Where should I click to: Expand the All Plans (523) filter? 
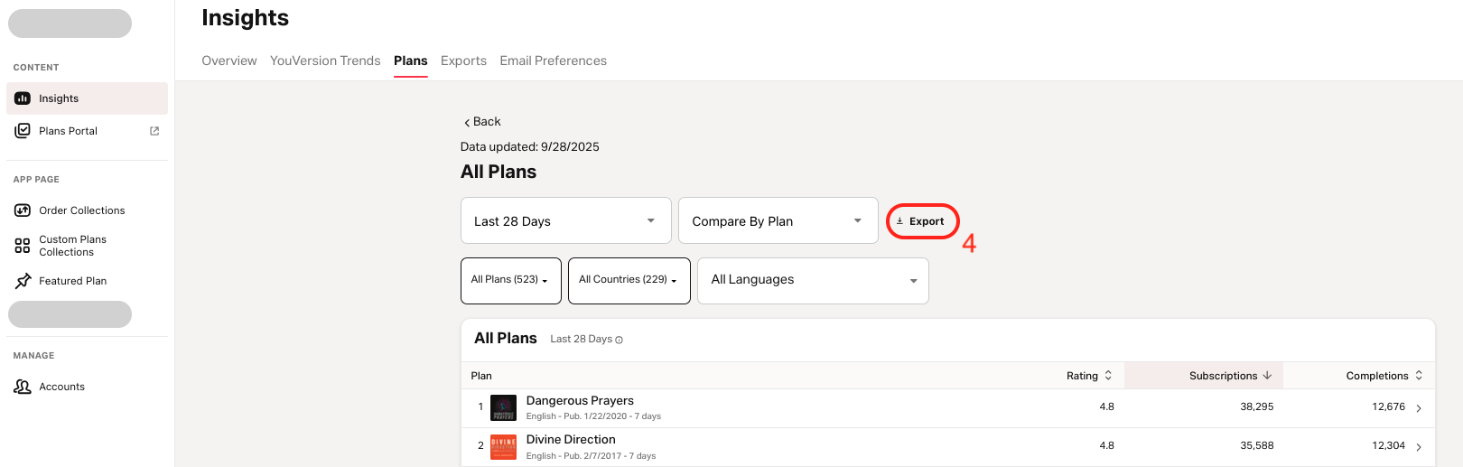[510, 280]
